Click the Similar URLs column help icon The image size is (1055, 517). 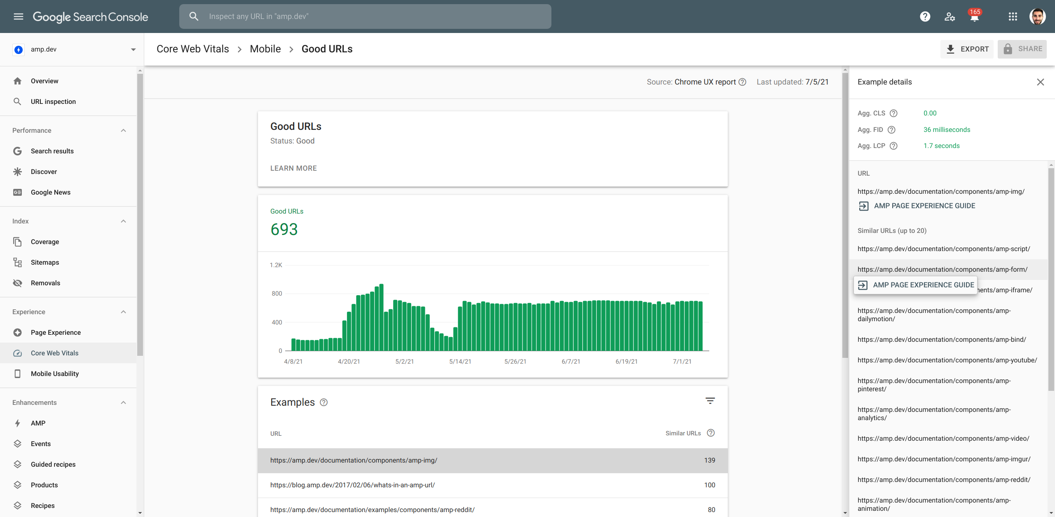coord(711,433)
